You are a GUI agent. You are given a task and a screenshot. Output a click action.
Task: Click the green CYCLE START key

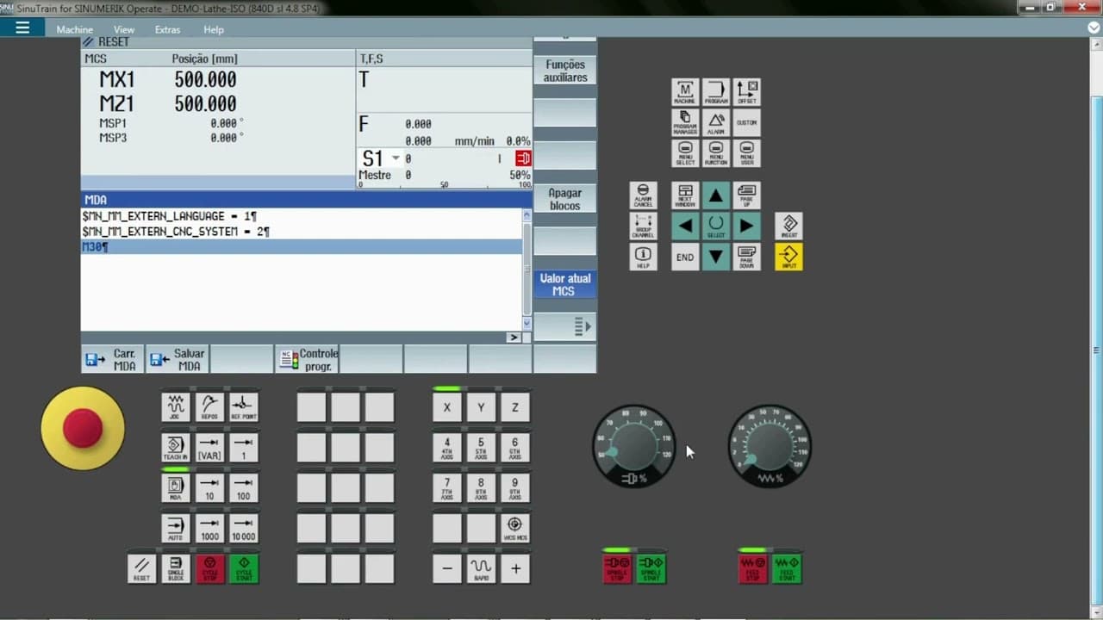pos(244,569)
